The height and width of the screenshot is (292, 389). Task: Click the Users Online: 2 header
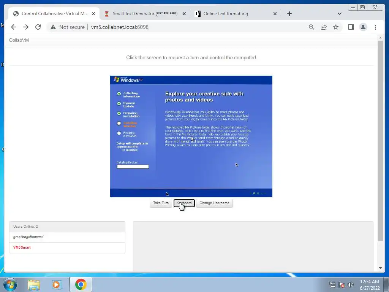[x=67, y=227]
